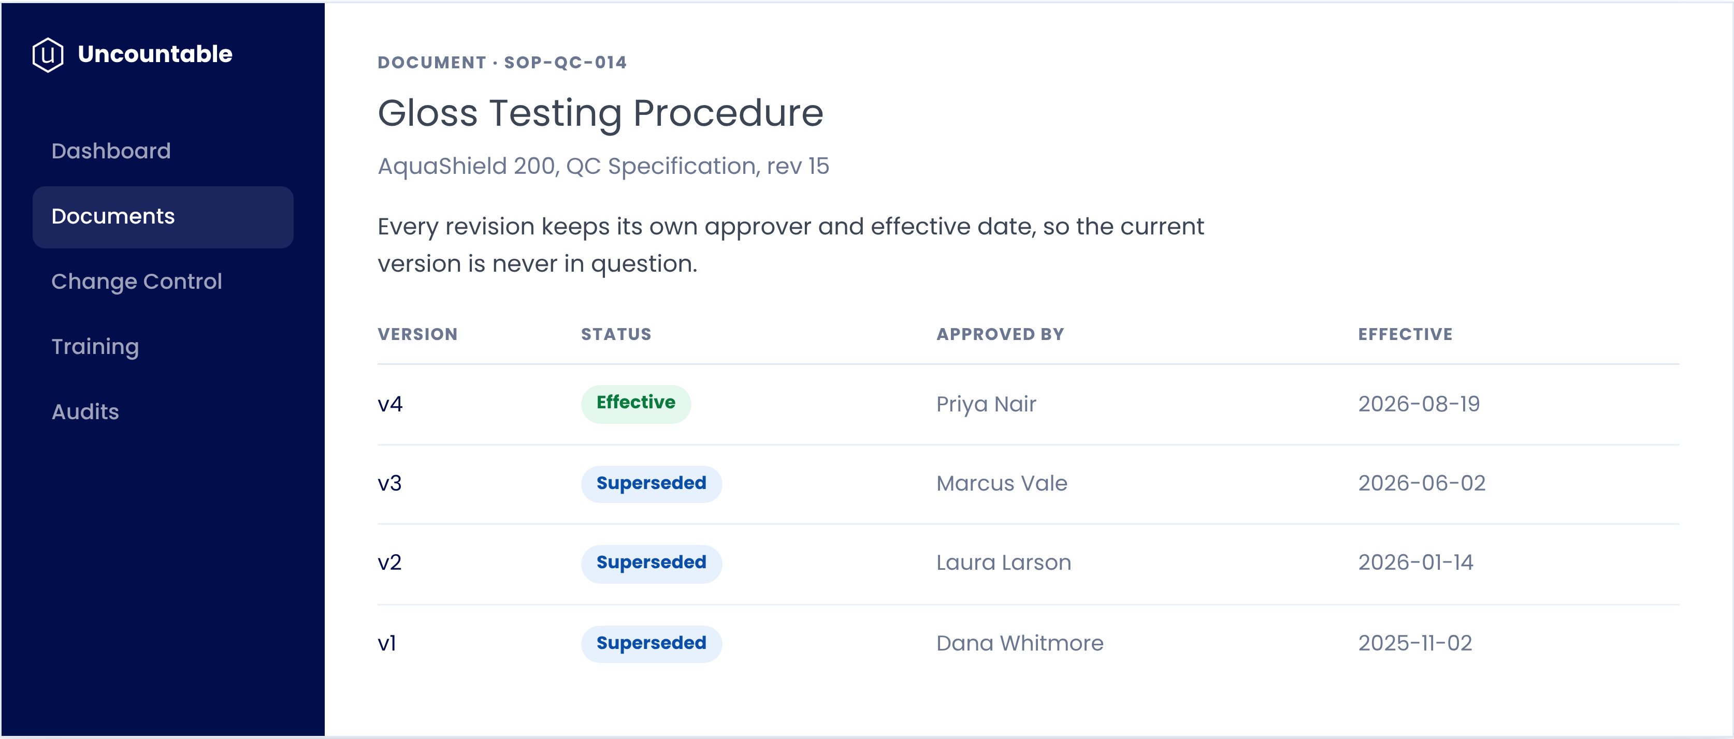
Task: Click the Uncountable brand name
Action: click(155, 54)
